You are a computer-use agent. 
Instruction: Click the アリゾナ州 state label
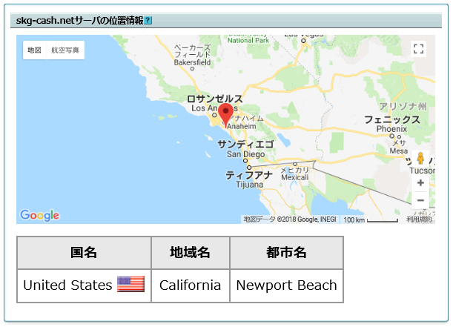tap(403, 107)
